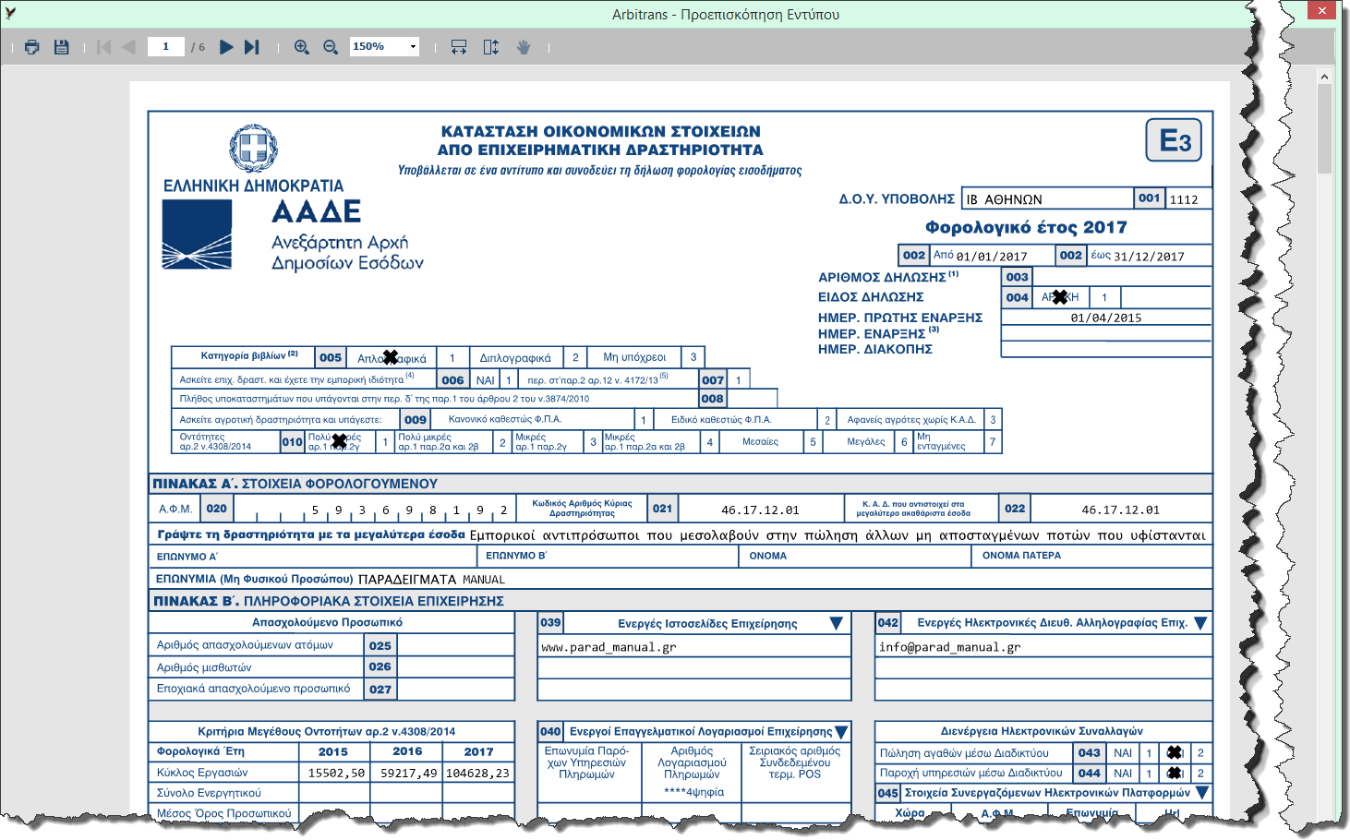Click the Hellenic Republic coat of arms emblem

(254, 148)
